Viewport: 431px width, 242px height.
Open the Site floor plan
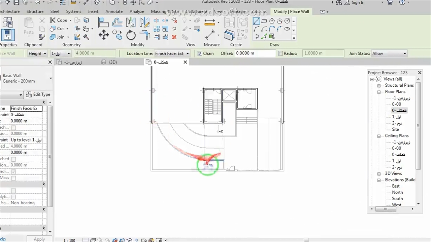395,129
